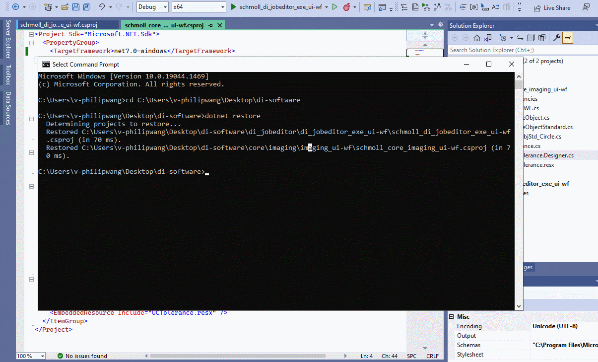This screenshot has height=362, width=598.
Task: Toggle Preview Selected Items highlighted icon
Action: coord(568,38)
